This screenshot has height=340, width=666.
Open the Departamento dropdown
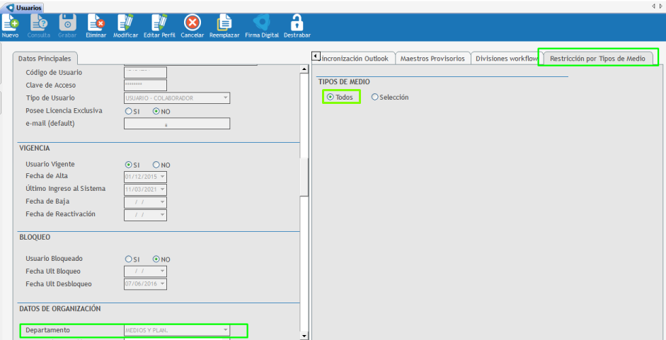point(225,330)
